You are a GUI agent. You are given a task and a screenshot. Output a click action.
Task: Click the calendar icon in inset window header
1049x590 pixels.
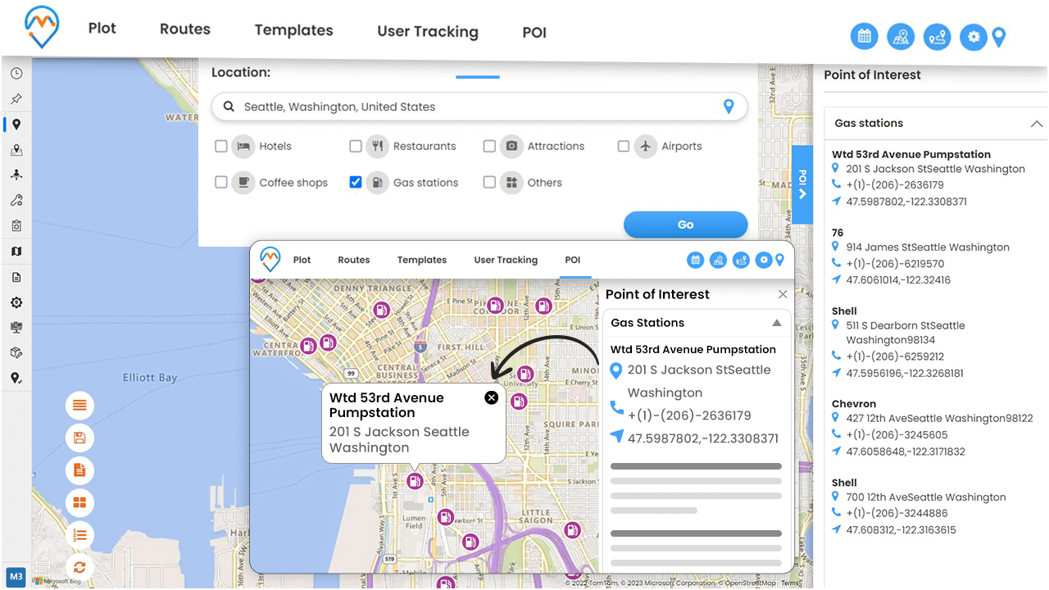pos(695,260)
